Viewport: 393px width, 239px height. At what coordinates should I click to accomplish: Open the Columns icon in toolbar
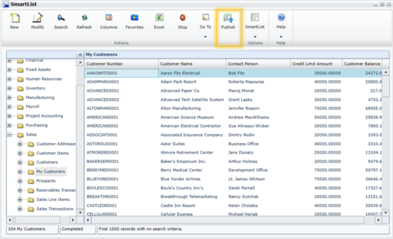(109, 18)
